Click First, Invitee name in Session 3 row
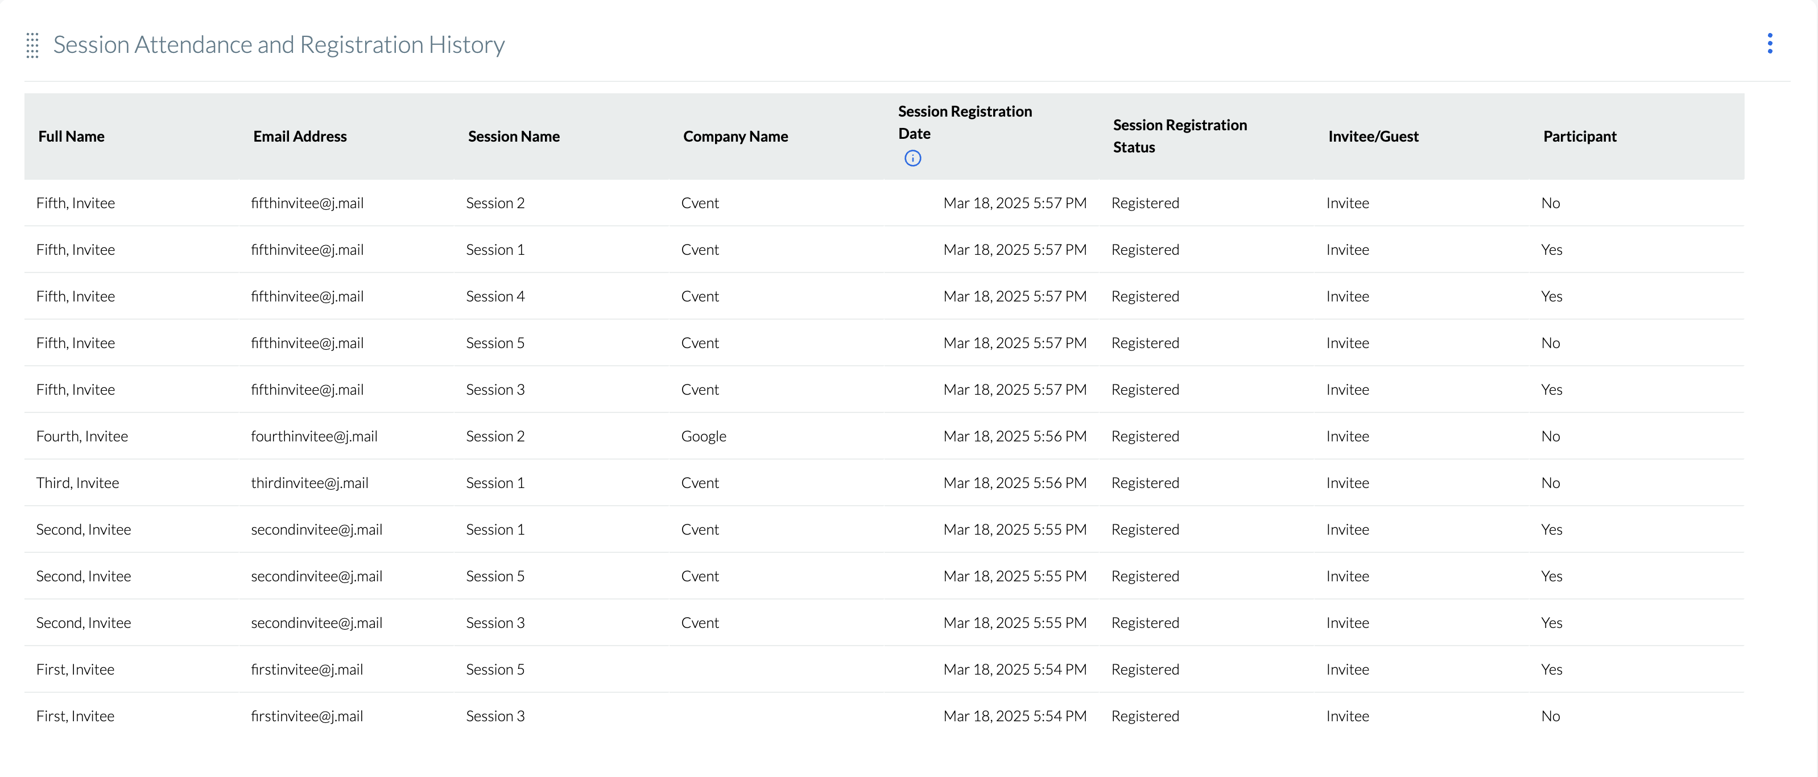The image size is (1818, 777). coord(75,716)
